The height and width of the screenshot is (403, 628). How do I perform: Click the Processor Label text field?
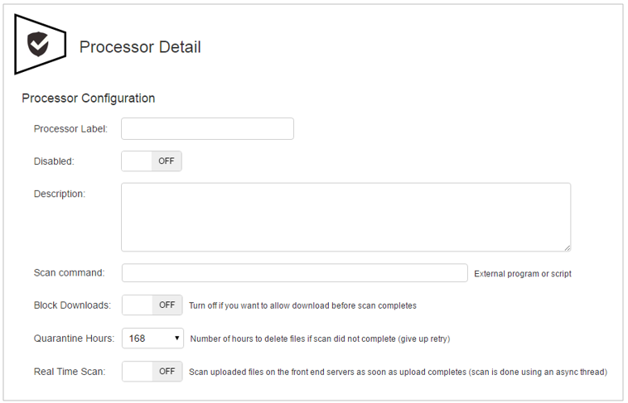[207, 129]
